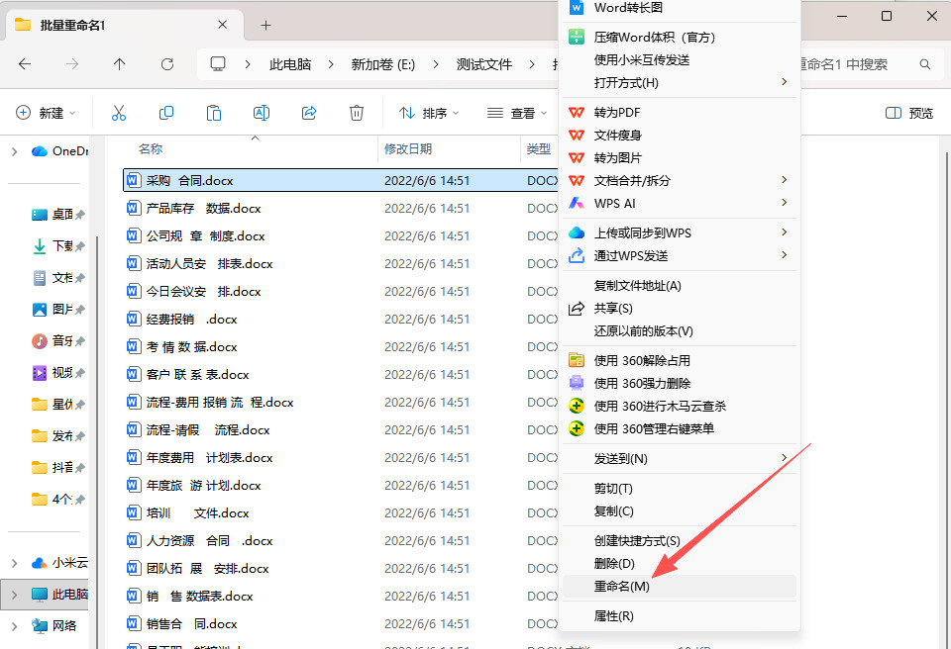Click the Word icon of 采购 合同.docx
This screenshot has width=951, height=649.
[134, 180]
